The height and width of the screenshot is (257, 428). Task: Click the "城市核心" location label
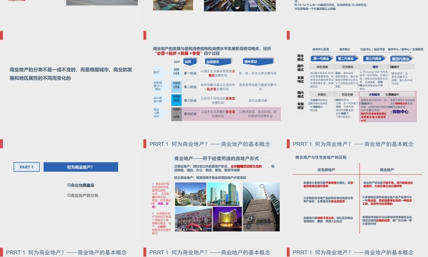click(345, 49)
